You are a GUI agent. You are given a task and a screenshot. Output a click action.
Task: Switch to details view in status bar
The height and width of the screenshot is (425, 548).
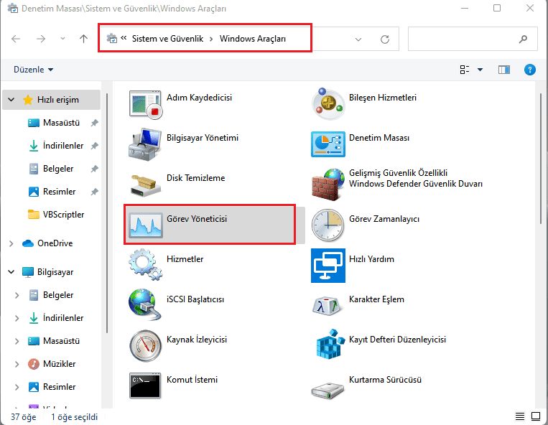pos(520,416)
